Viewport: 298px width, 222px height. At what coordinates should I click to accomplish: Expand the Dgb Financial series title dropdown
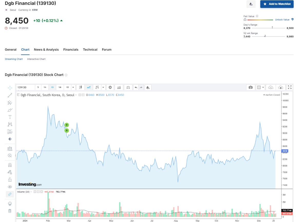[76, 95]
